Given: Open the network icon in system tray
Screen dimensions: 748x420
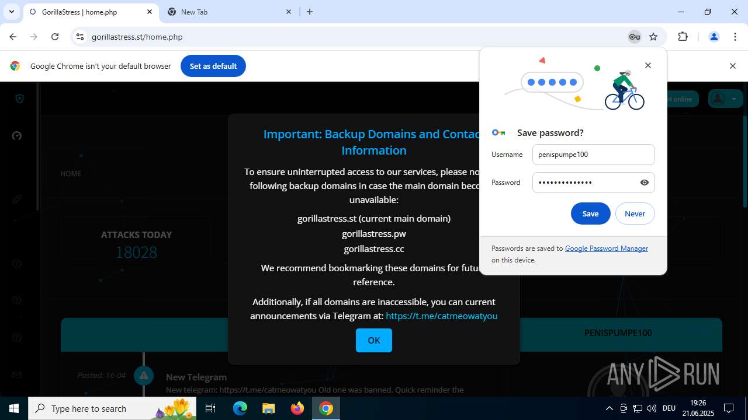Looking at the screenshot, I should (638, 408).
